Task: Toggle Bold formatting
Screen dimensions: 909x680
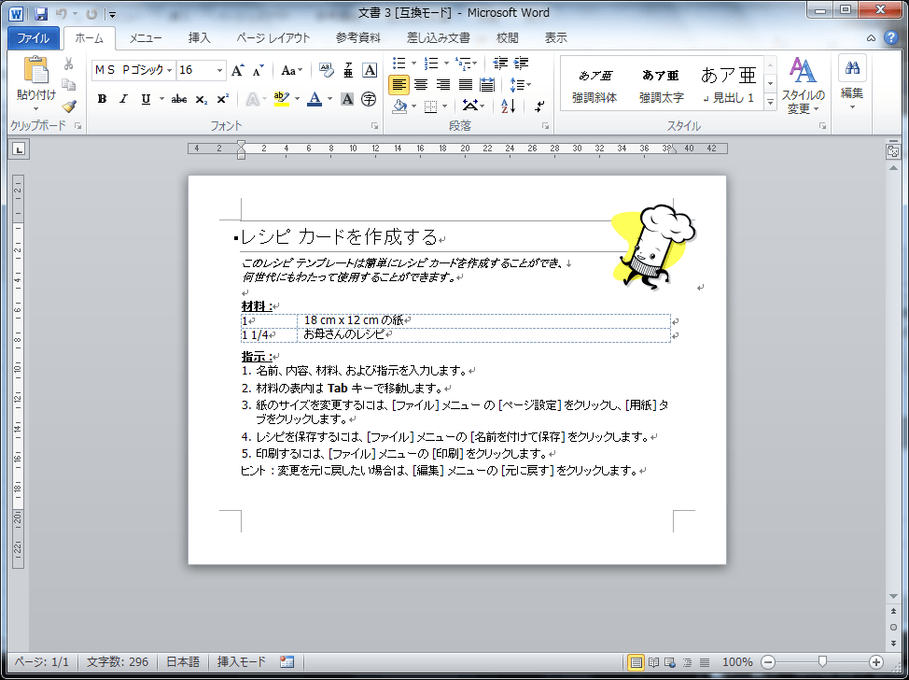Action: 102,99
